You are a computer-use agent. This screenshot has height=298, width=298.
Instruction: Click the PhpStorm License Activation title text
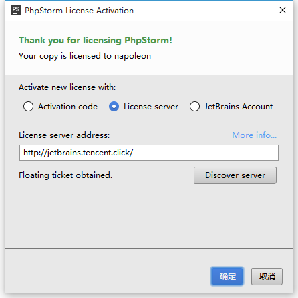pyautogui.click(x=79, y=11)
